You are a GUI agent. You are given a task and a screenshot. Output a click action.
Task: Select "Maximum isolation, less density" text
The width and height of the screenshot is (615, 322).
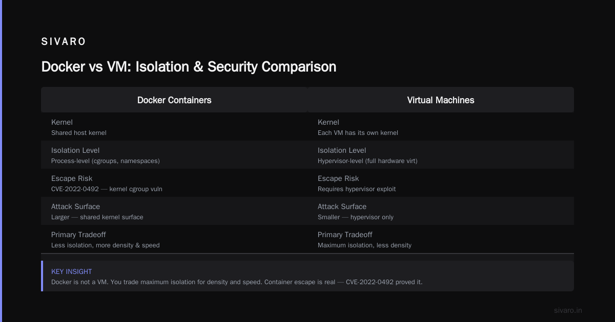[364, 245]
